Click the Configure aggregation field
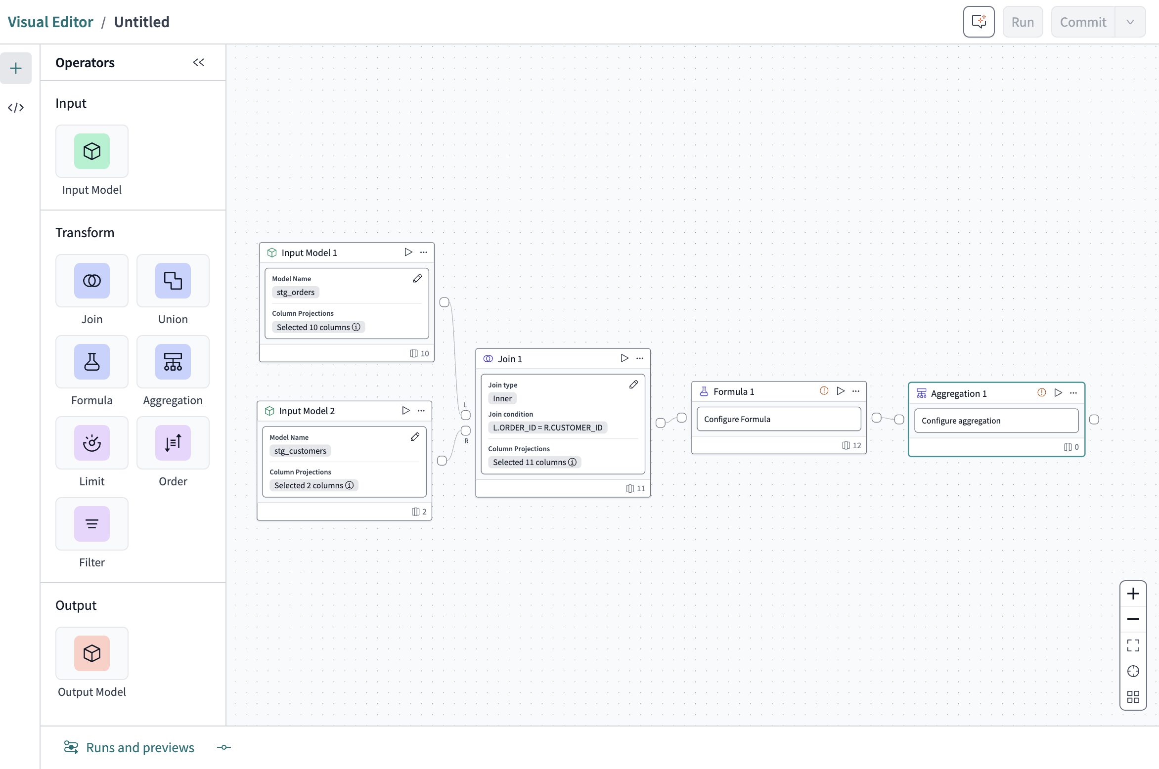Viewport: 1159px width, 769px height. (x=996, y=421)
